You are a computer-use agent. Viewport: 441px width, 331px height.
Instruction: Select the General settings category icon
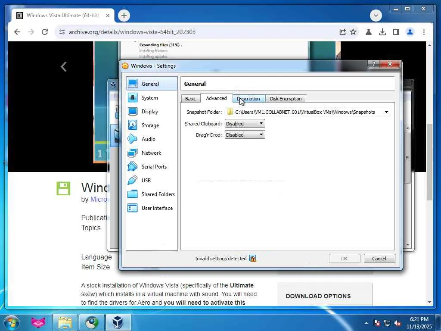(133, 84)
